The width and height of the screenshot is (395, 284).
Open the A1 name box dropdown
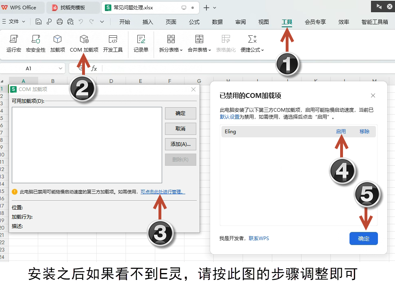coord(61,69)
